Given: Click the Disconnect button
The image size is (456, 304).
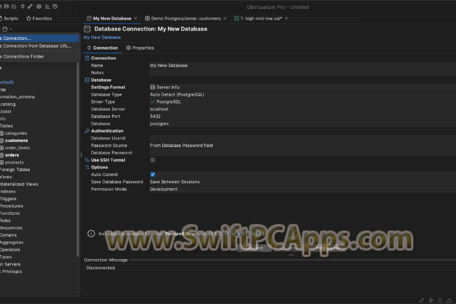Looking at the screenshot, I should pyautogui.click(x=291, y=248).
